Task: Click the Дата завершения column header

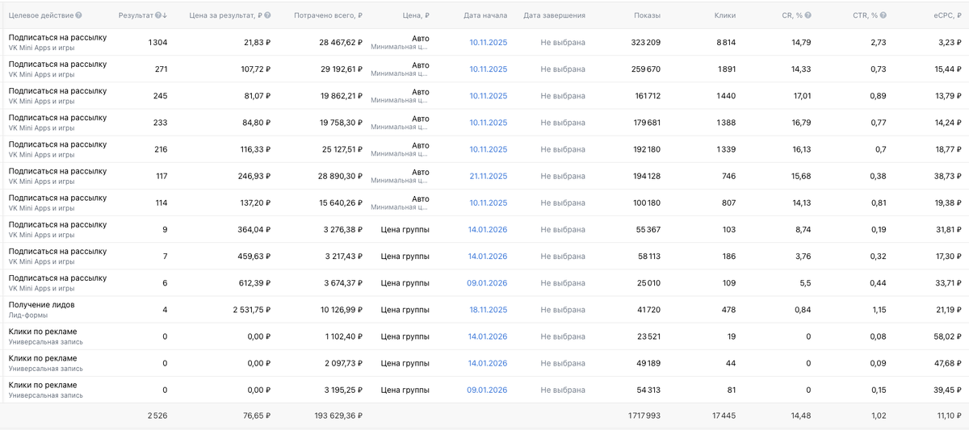Action: coord(554,15)
